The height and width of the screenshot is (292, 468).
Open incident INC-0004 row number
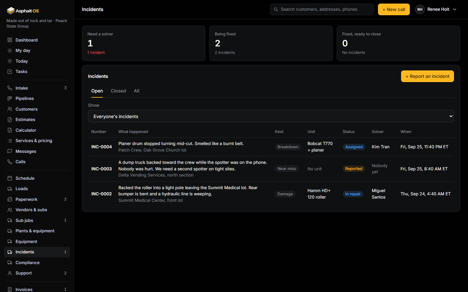pos(101,147)
